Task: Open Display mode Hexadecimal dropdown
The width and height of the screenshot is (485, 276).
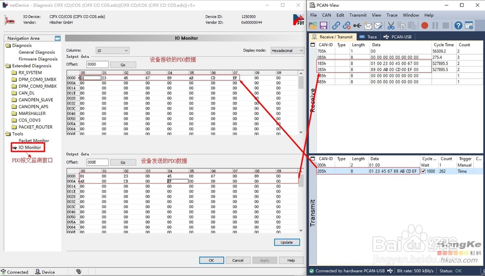Action: click(x=287, y=50)
